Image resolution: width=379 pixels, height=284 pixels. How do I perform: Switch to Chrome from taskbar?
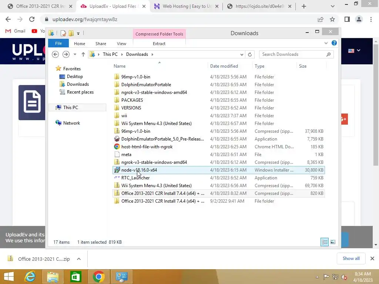point(98,277)
